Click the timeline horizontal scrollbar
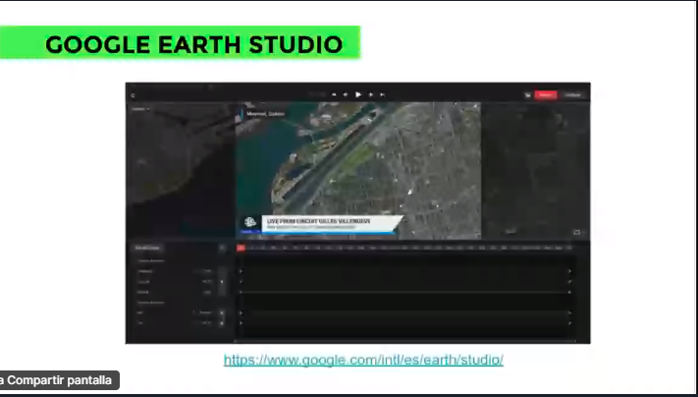Viewport: 698px width, 397px height. pyautogui.click(x=404, y=341)
